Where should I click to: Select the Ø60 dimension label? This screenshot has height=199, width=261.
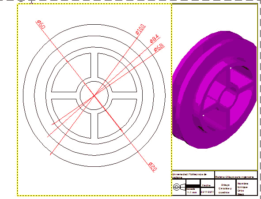pyautogui.click(x=41, y=24)
